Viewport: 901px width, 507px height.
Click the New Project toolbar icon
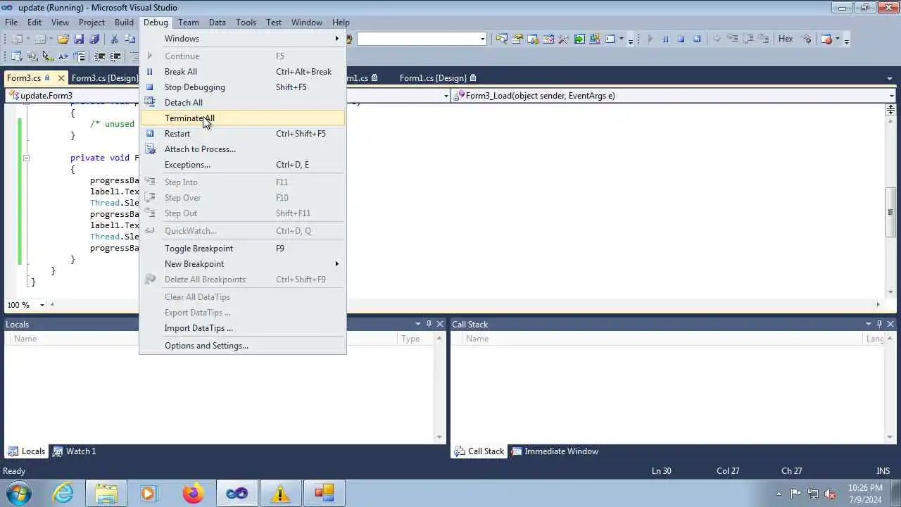17,39
